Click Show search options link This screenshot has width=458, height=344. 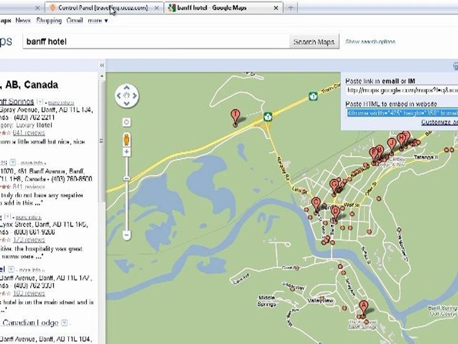(370, 42)
